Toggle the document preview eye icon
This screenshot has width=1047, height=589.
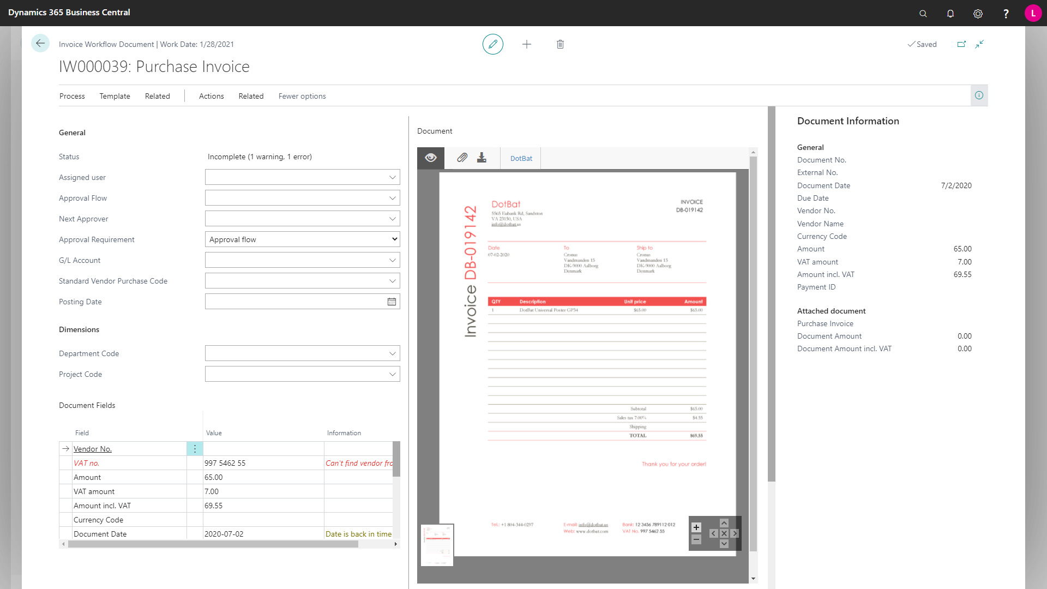tap(430, 158)
